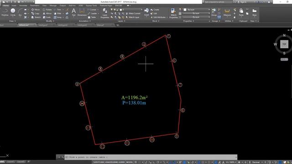Screen dimensions: 292x164
Task: Expand the Annotation panel
Action: 85,21
